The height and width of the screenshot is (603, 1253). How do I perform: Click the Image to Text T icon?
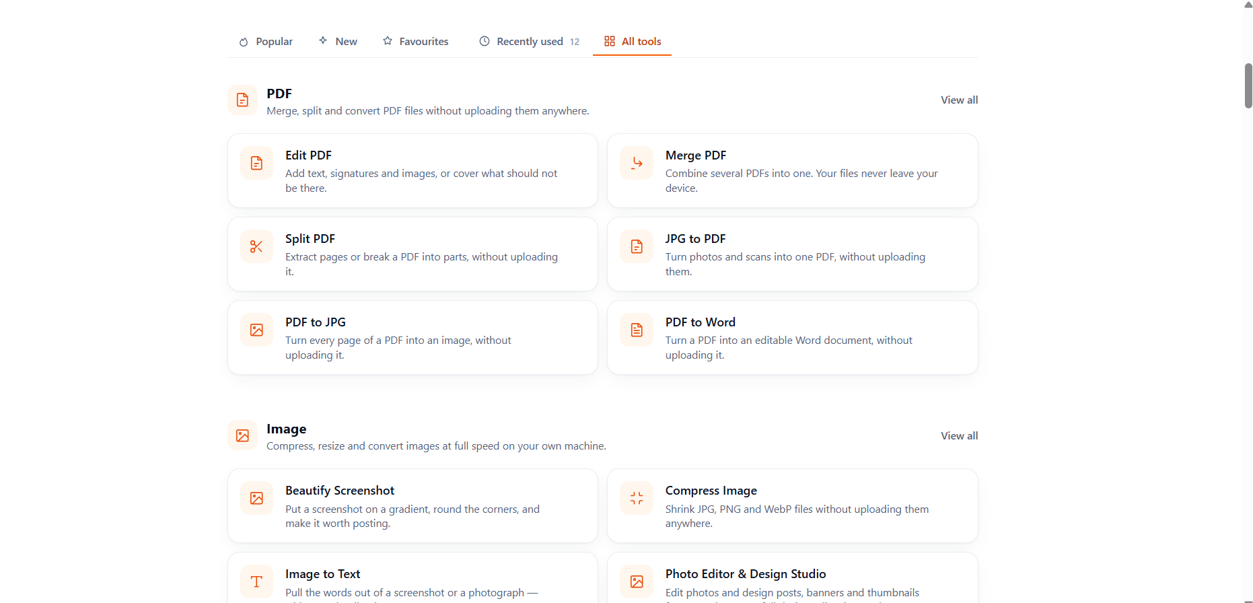tap(256, 581)
